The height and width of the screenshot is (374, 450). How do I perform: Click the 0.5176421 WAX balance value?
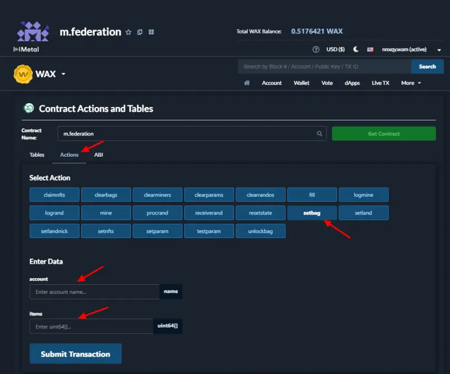pyautogui.click(x=316, y=31)
